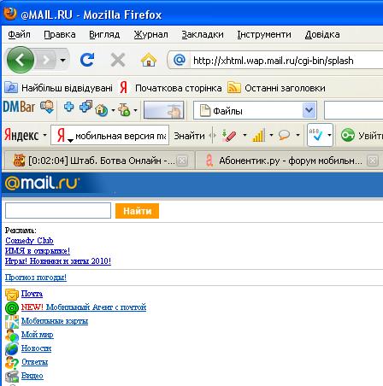This screenshot has width=383, height=386.
Task: Toggle the Yandex spell check button
Action: [315, 135]
